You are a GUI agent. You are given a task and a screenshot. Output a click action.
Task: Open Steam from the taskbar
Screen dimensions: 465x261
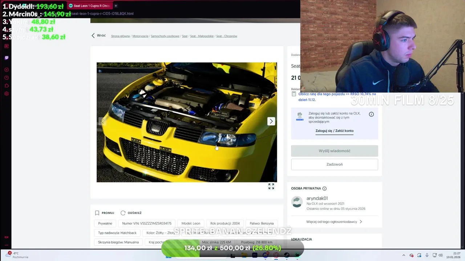pyautogui.click(x=287, y=255)
